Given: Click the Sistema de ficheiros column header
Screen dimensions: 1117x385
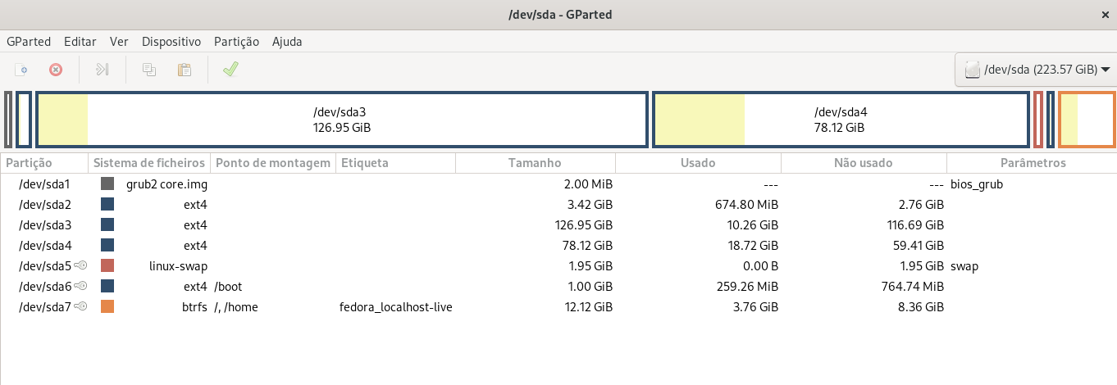Looking at the screenshot, I should tap(148, 163).
